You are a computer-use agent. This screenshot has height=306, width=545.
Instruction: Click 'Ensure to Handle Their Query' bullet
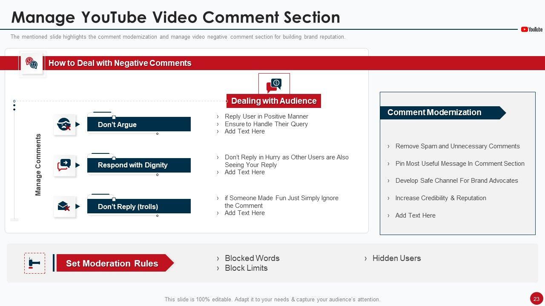click(x=266, y=124)
